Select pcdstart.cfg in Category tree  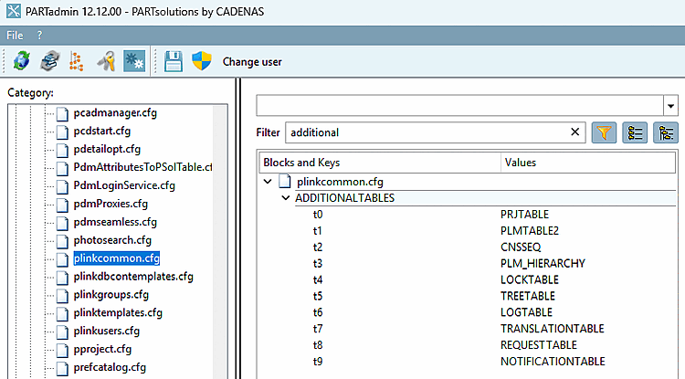click(101, 131)
